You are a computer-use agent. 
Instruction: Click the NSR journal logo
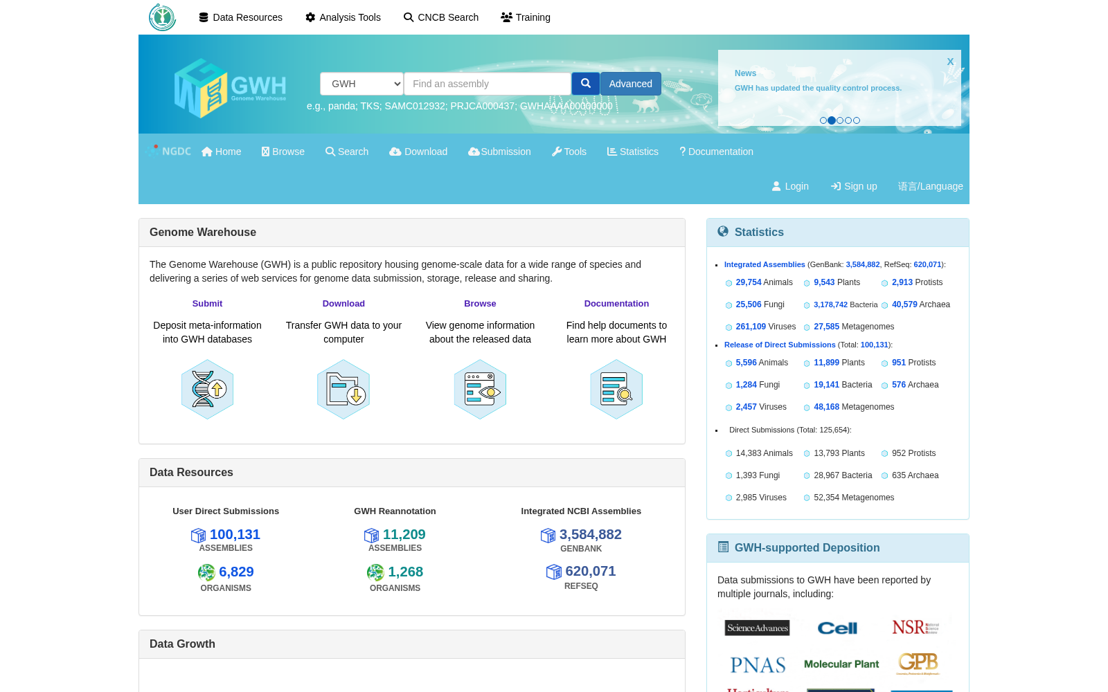[915, 628]
